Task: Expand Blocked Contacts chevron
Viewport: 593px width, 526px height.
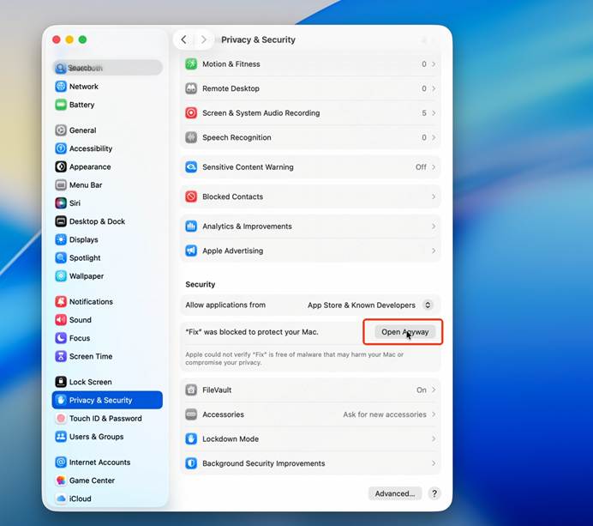Action: (434, 196)
